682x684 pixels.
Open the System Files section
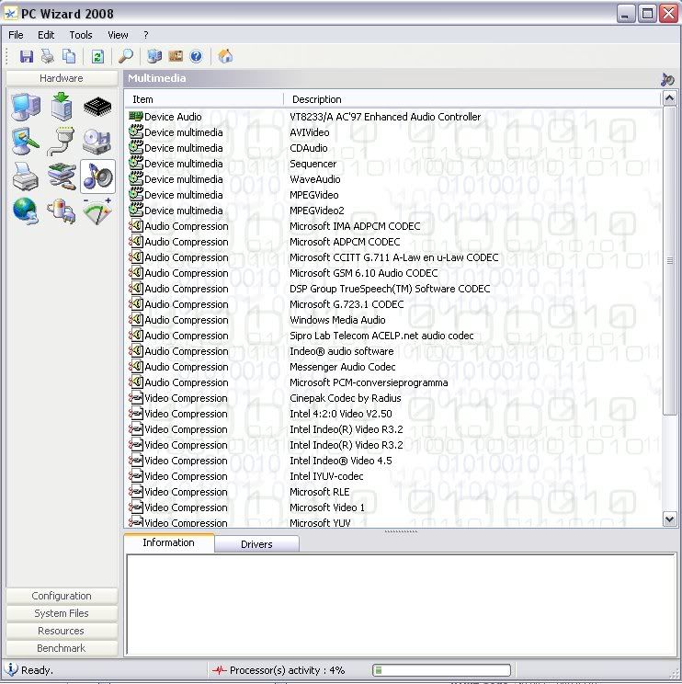pos(62,613)
